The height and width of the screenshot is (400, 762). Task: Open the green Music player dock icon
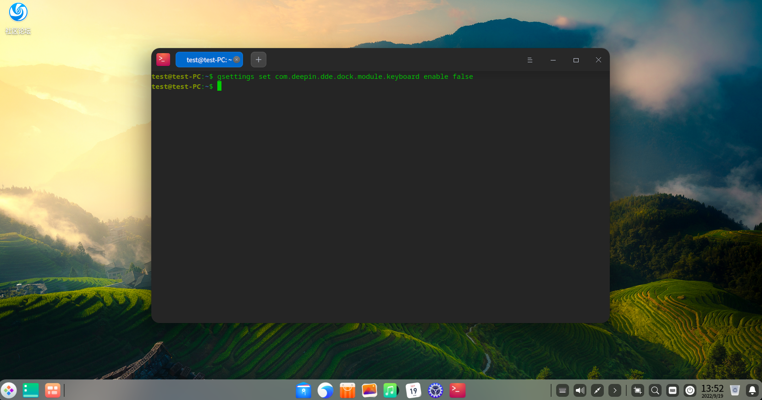point(391,390)
